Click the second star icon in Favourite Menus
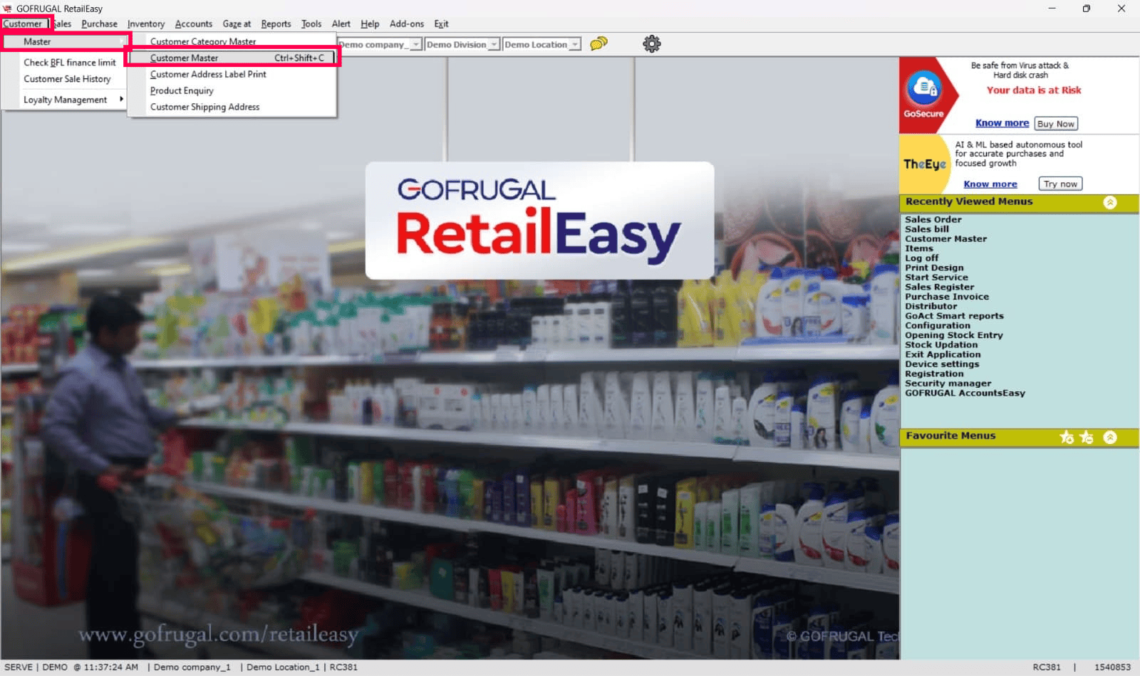The width and height of the screenshot is (1140, 676). click(1087, 437)
